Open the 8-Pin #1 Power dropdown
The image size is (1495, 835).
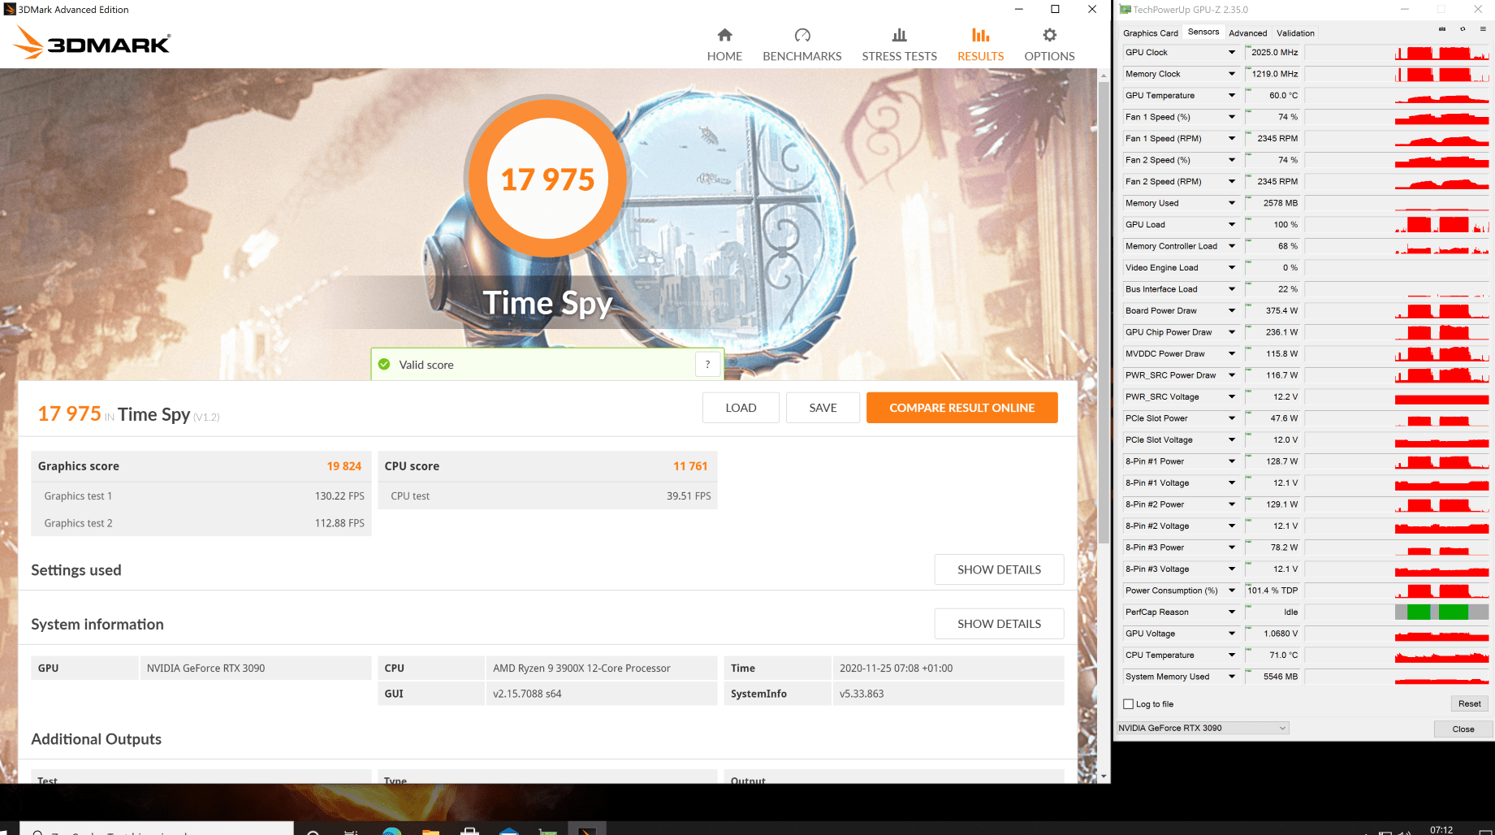(x=1232, y=461)
